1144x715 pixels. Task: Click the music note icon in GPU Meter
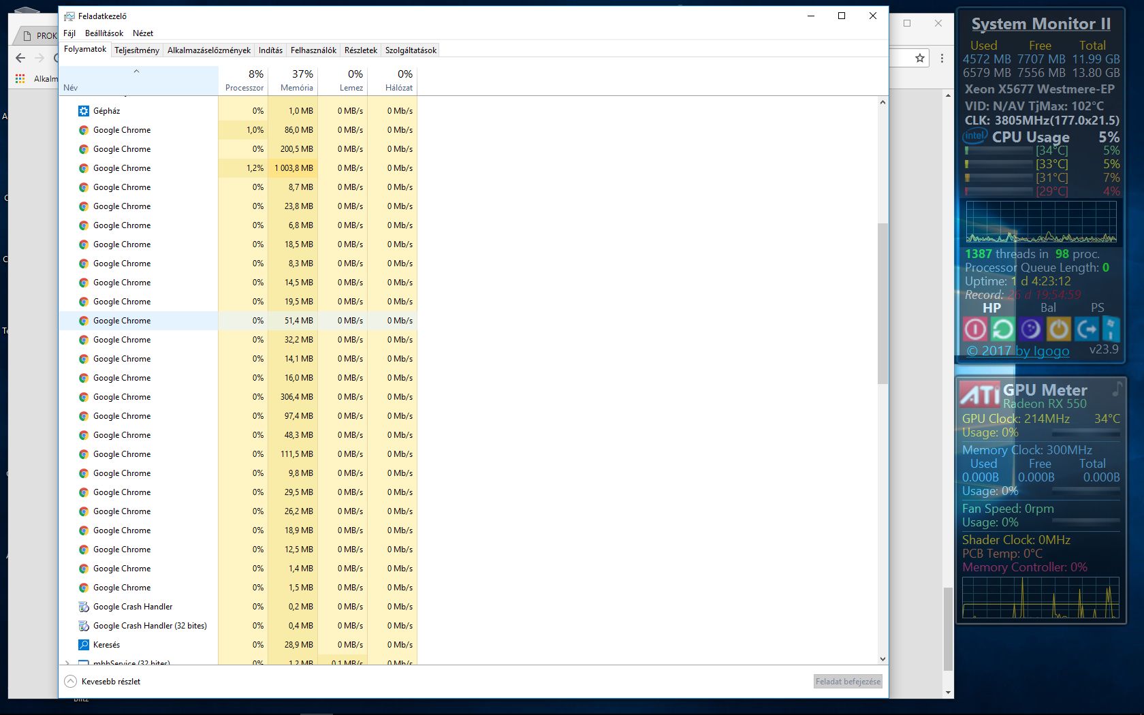click(x=1117, y=389)
